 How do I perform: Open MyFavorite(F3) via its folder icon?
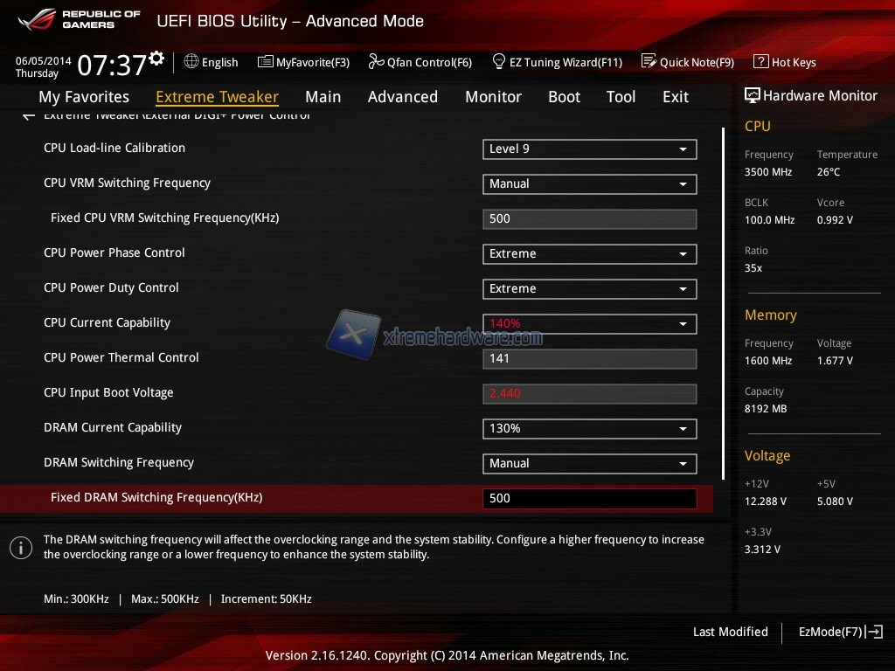pos(265,62)
